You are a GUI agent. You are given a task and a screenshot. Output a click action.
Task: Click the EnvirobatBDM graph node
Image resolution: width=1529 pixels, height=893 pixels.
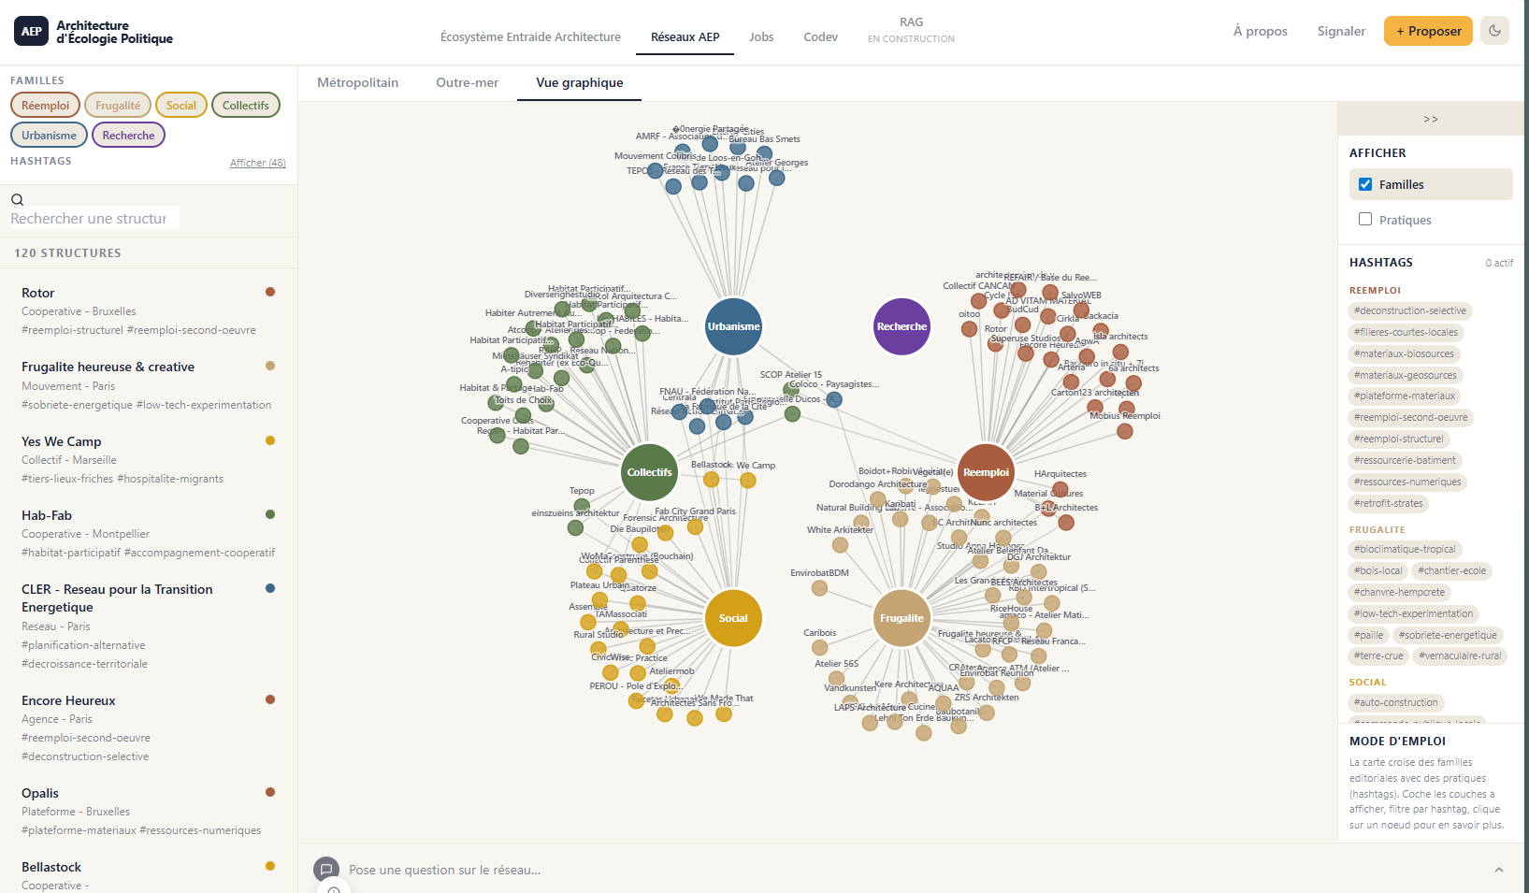tap(819, 588)
